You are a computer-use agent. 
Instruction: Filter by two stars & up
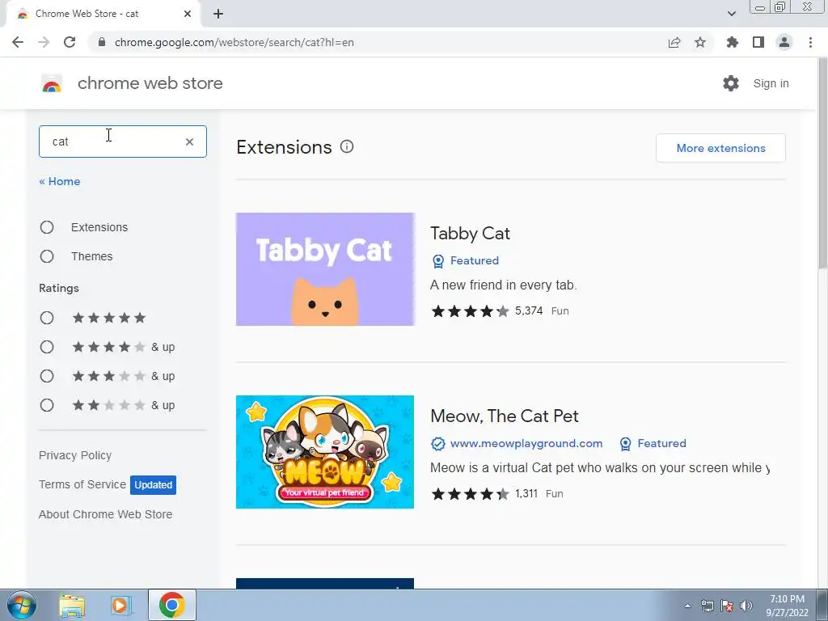coord(47,405)
